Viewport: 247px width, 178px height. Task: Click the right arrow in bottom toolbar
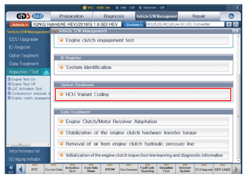pyautogui.click(x=236, y=169)
